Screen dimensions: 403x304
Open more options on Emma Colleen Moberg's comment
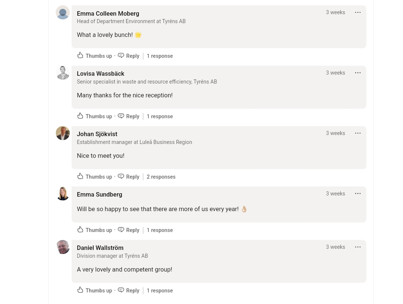(357, 12)
